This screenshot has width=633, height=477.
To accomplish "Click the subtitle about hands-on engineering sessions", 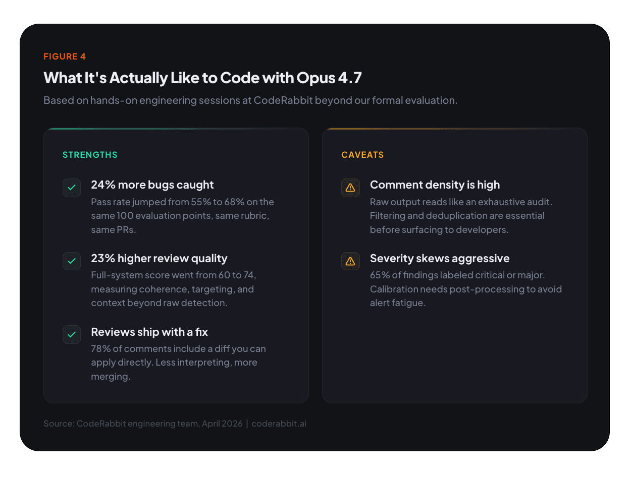I will pos(250,100).
